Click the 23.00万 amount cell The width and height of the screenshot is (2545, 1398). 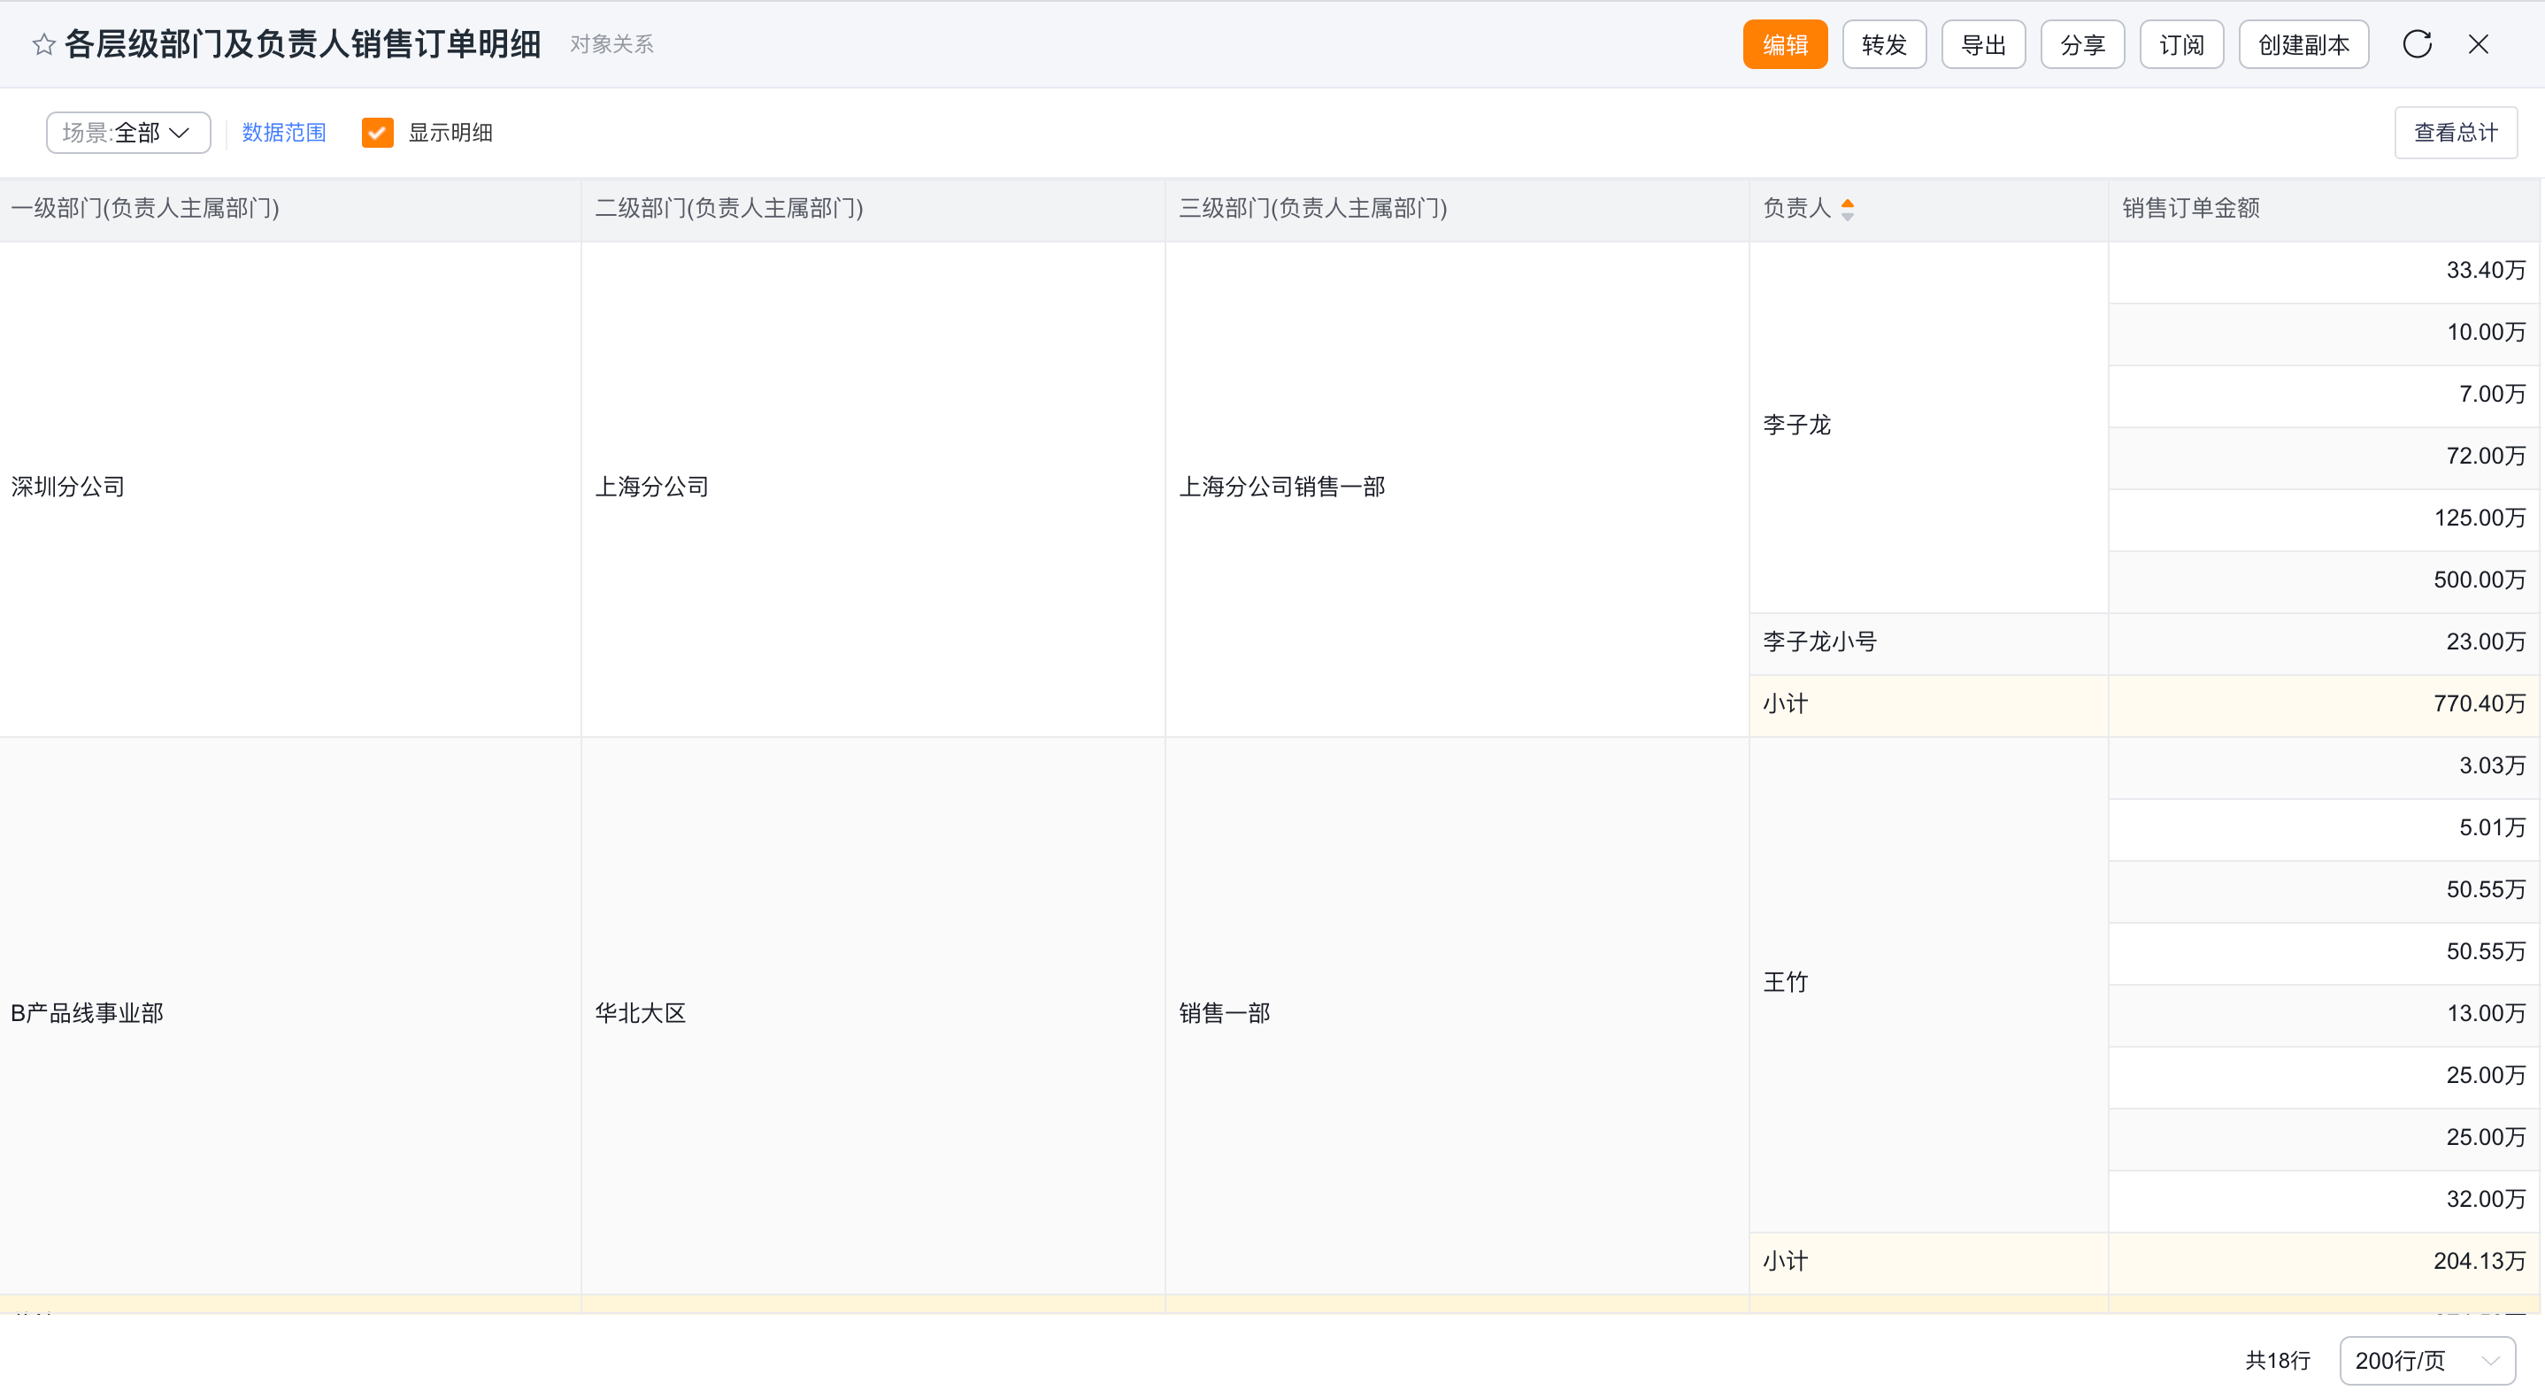[2324, 642]
